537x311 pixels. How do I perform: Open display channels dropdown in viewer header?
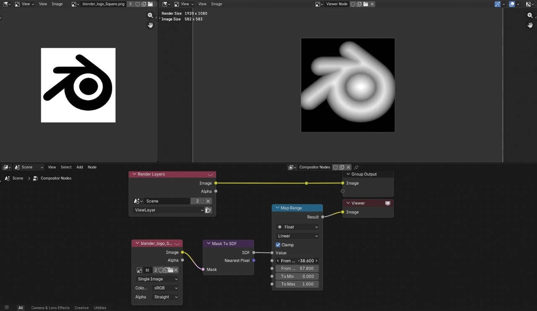529,4
